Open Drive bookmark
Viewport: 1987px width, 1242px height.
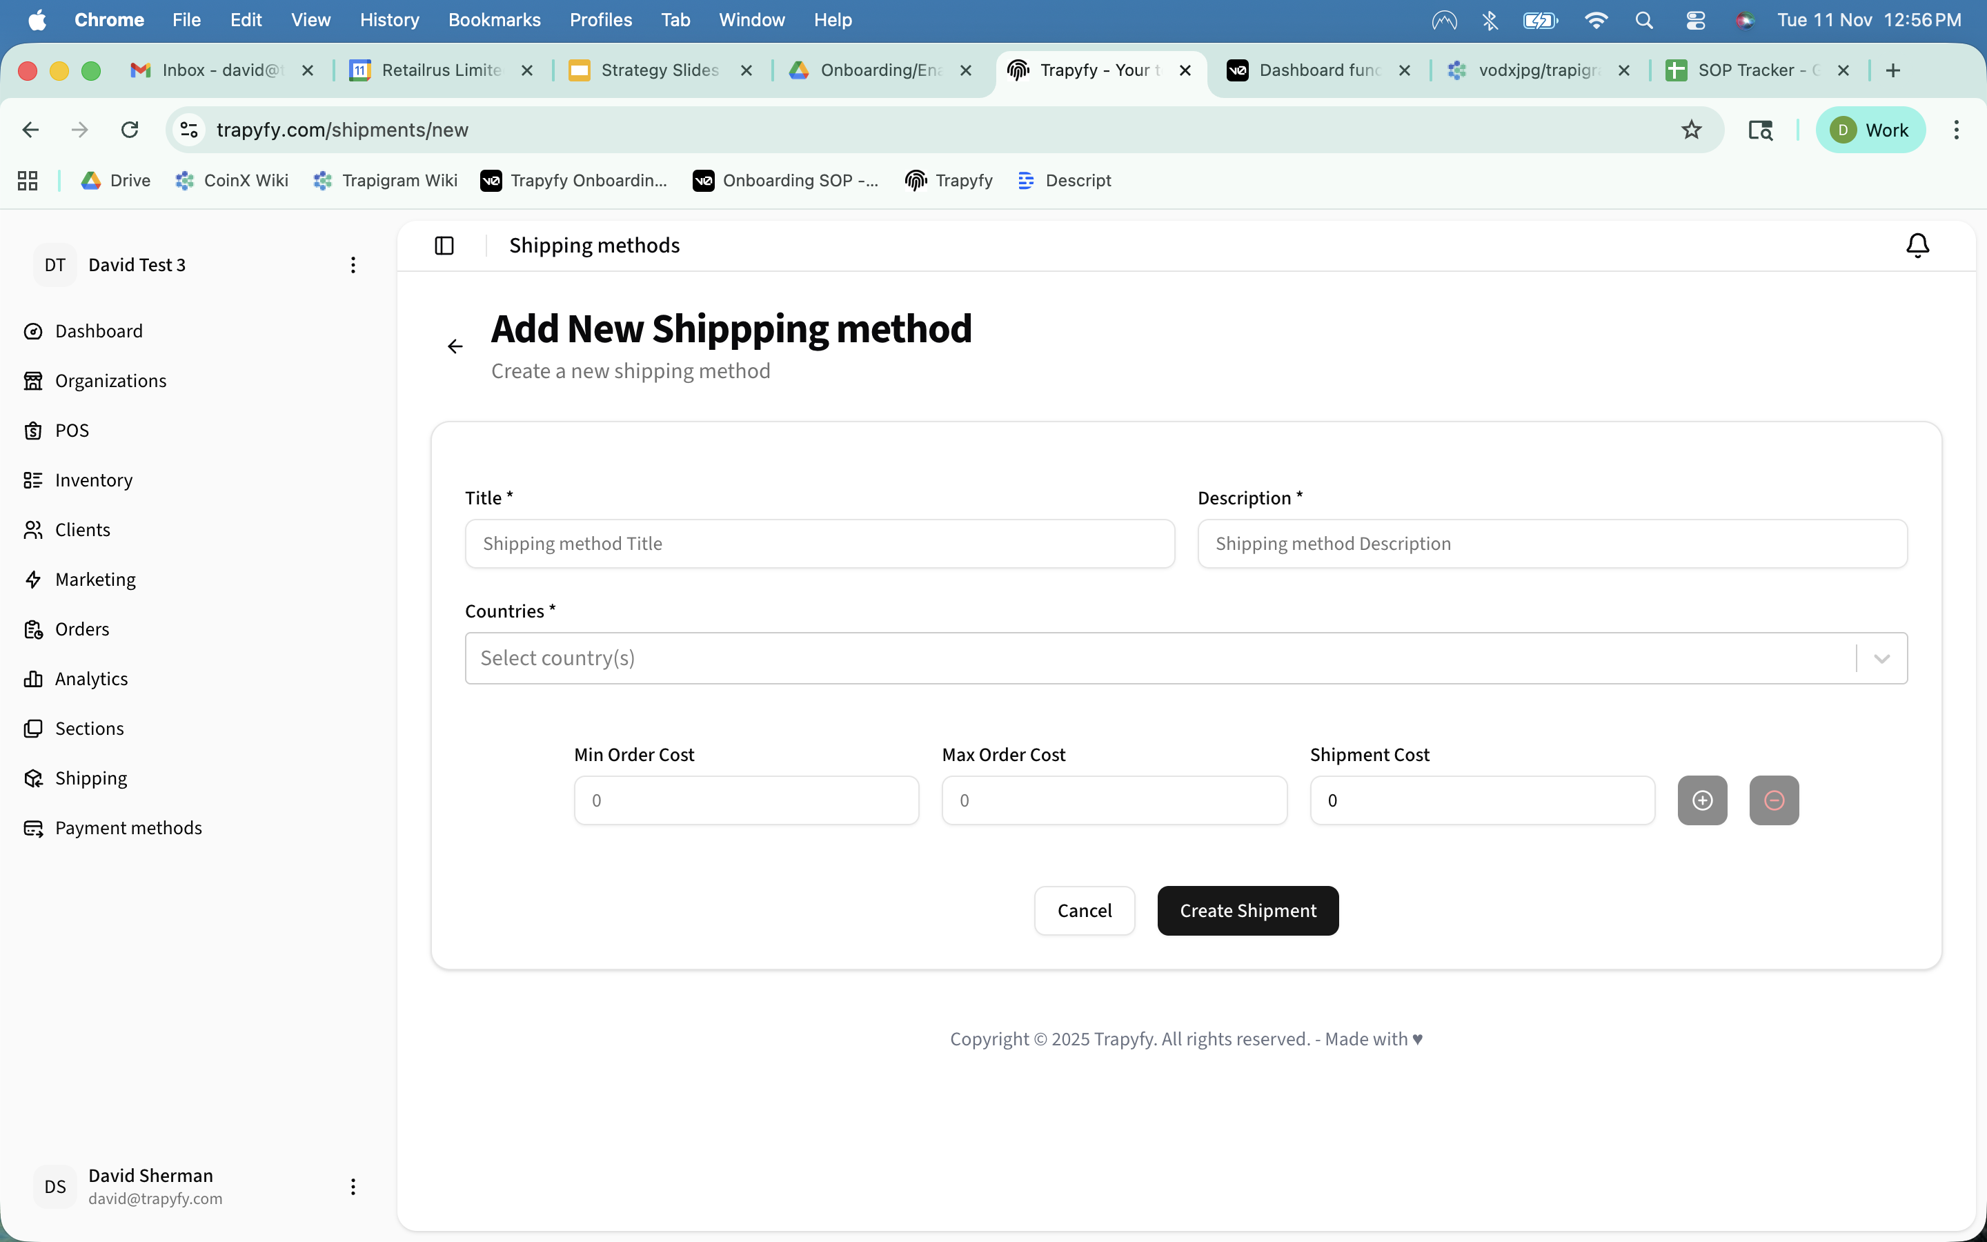[x=116, y=181]
